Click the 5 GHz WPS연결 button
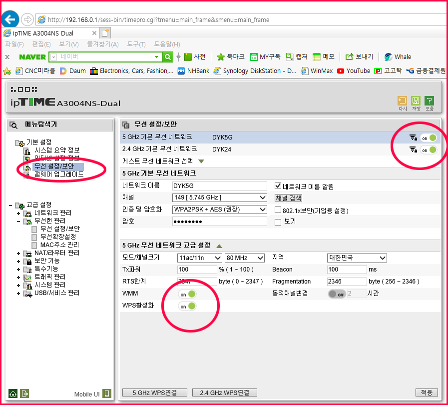 [154, 392]
